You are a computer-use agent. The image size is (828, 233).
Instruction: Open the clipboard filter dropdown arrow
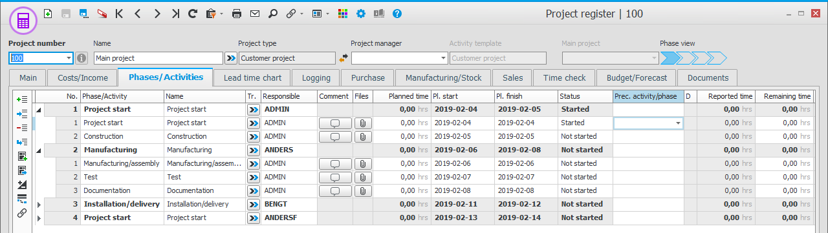coord(221,14)
